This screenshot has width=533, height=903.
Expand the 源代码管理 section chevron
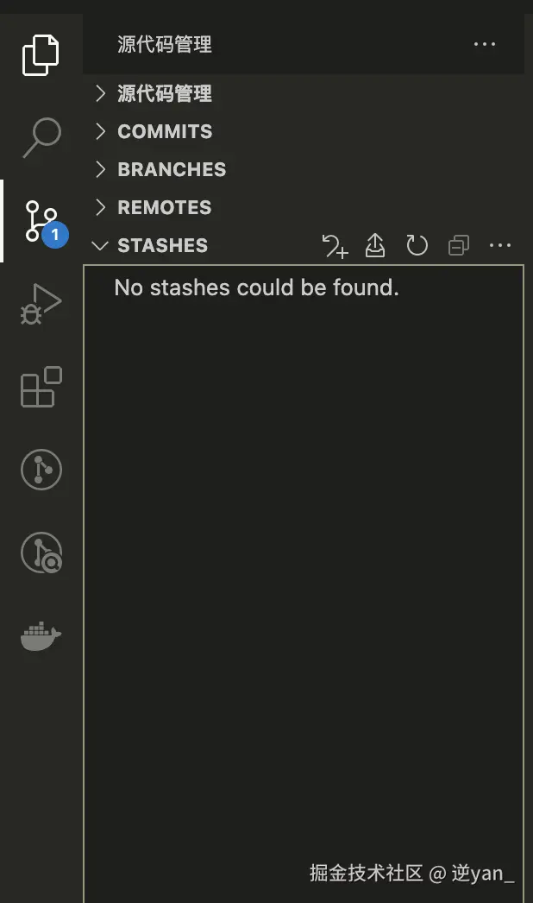[101, 93]
